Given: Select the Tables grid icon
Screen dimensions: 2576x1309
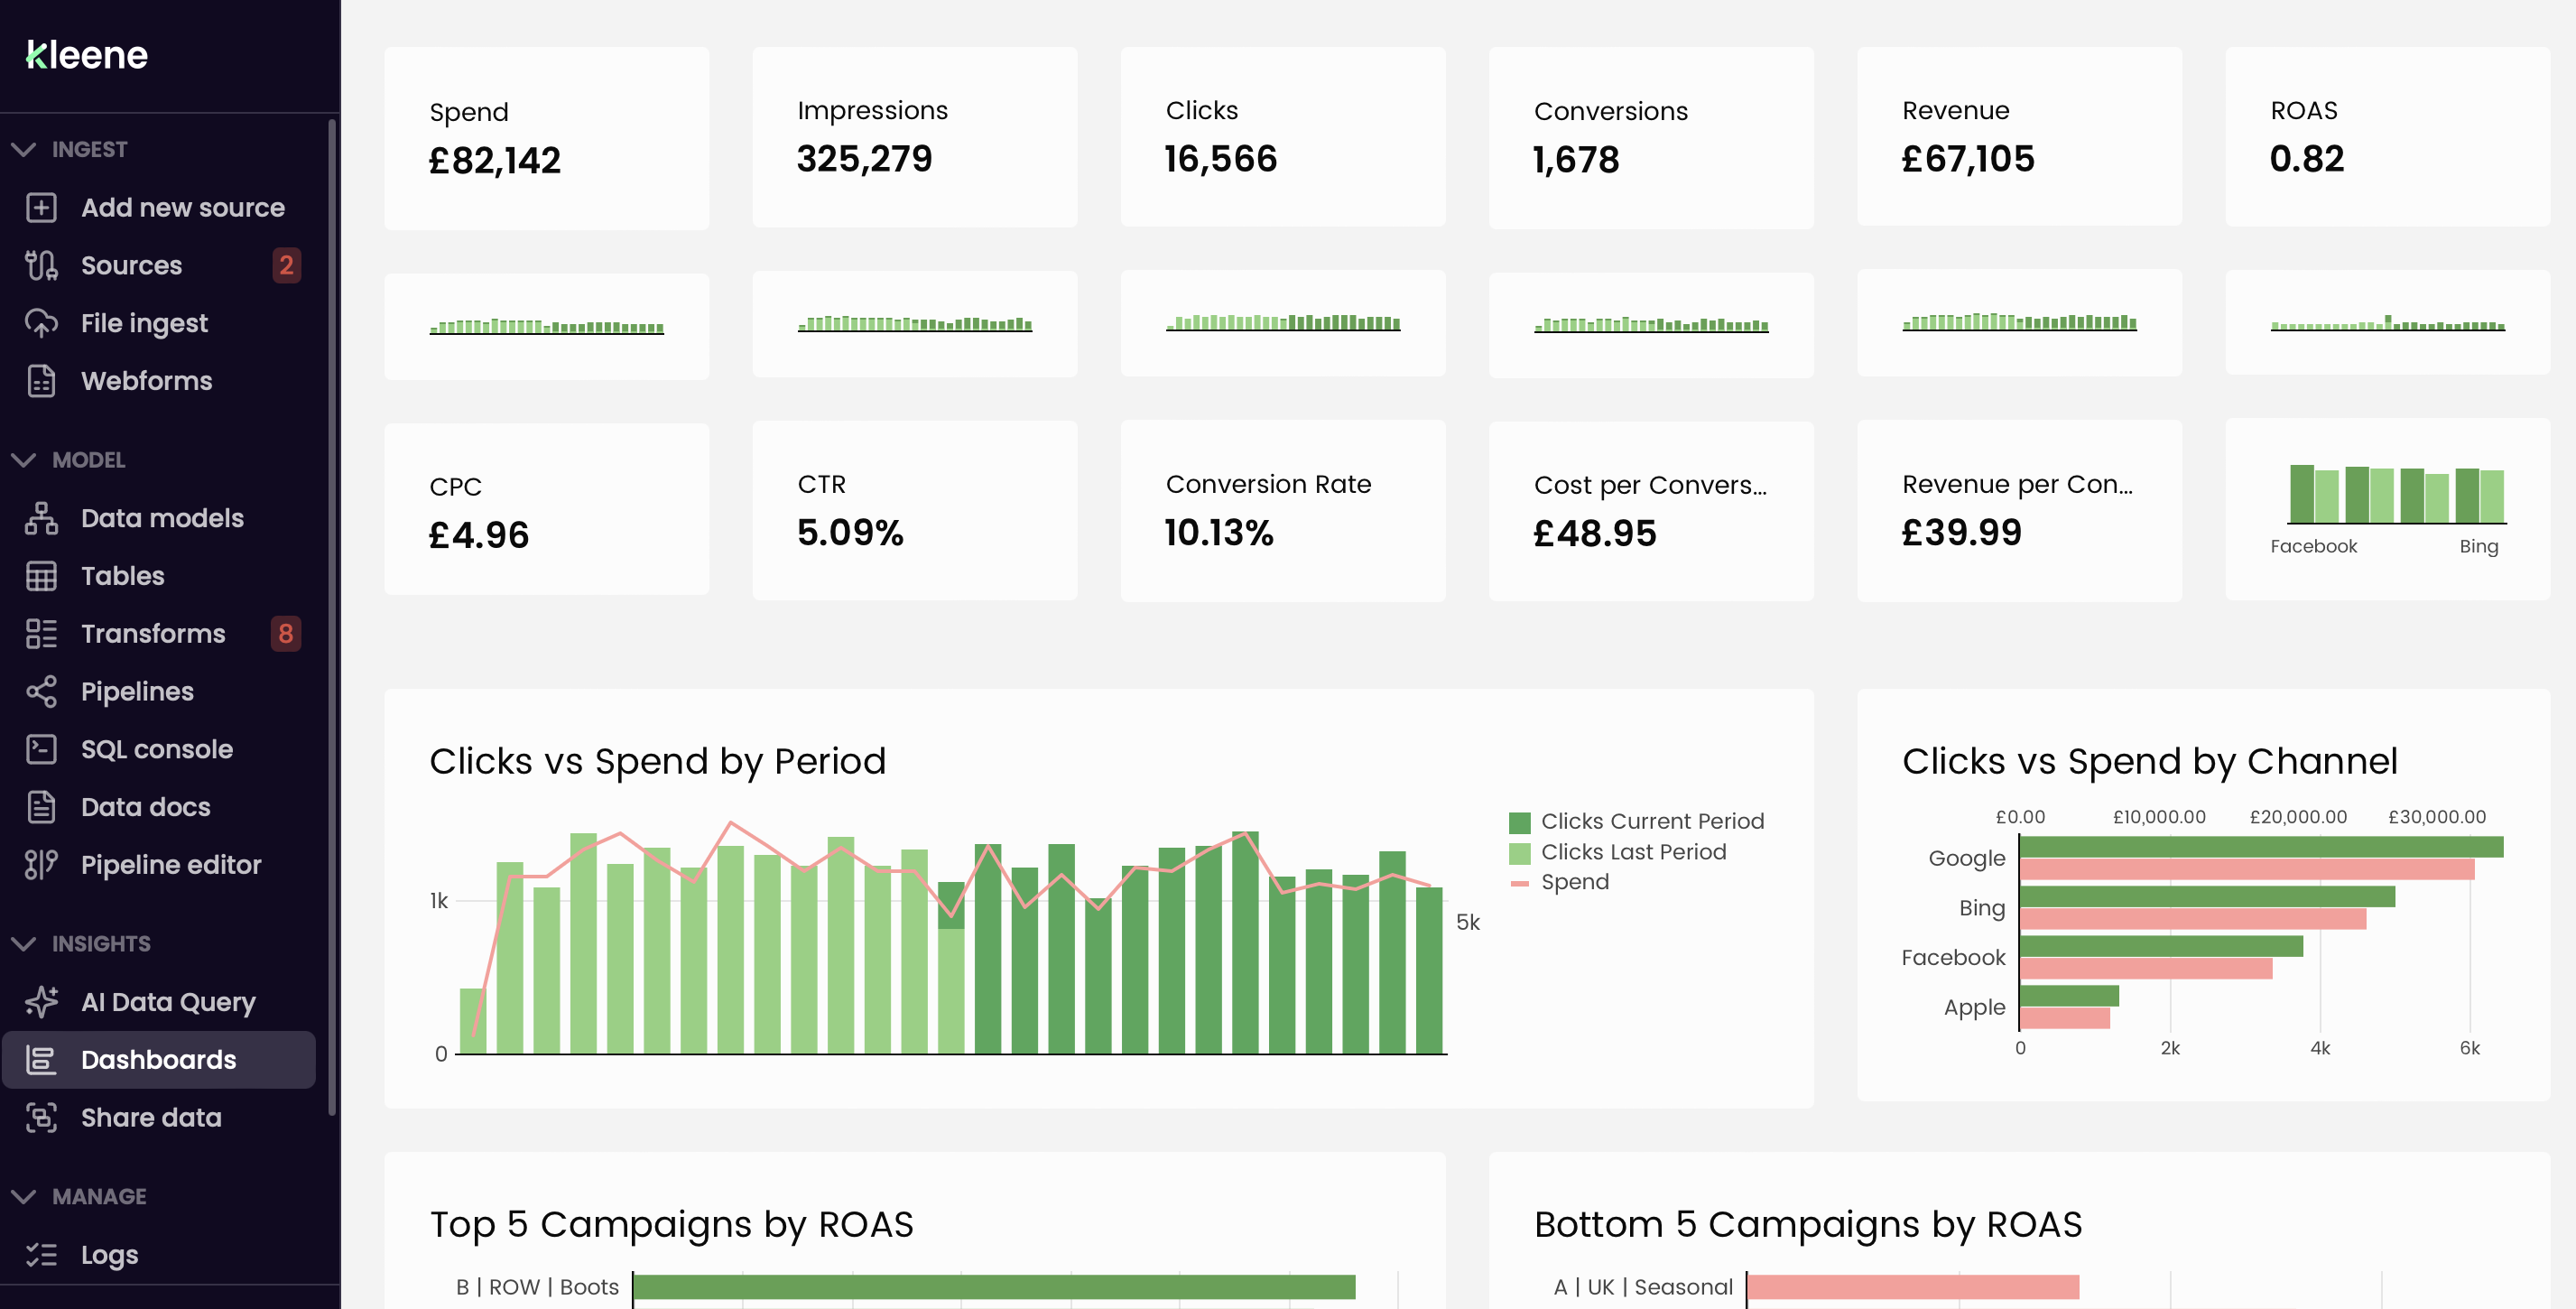Looking at the screenshot, I should click(x=41, y=576).
